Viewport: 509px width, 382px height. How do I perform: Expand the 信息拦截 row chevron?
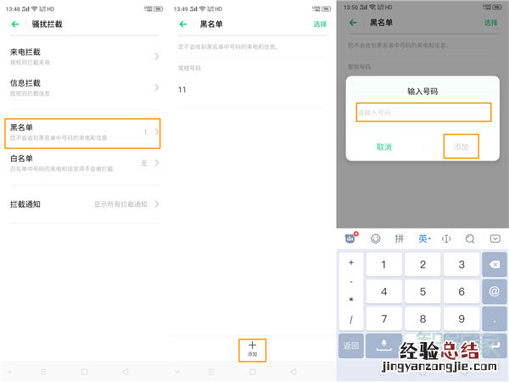tap(157, 87)
